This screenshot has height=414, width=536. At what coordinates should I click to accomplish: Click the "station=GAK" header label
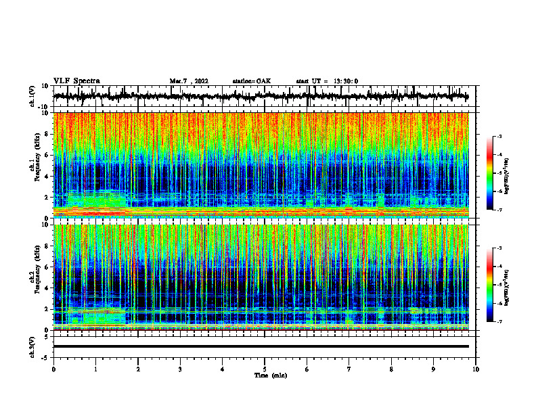[252, 81]
